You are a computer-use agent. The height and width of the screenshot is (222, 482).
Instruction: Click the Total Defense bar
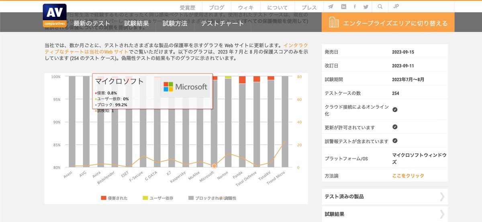click(257, 121)
